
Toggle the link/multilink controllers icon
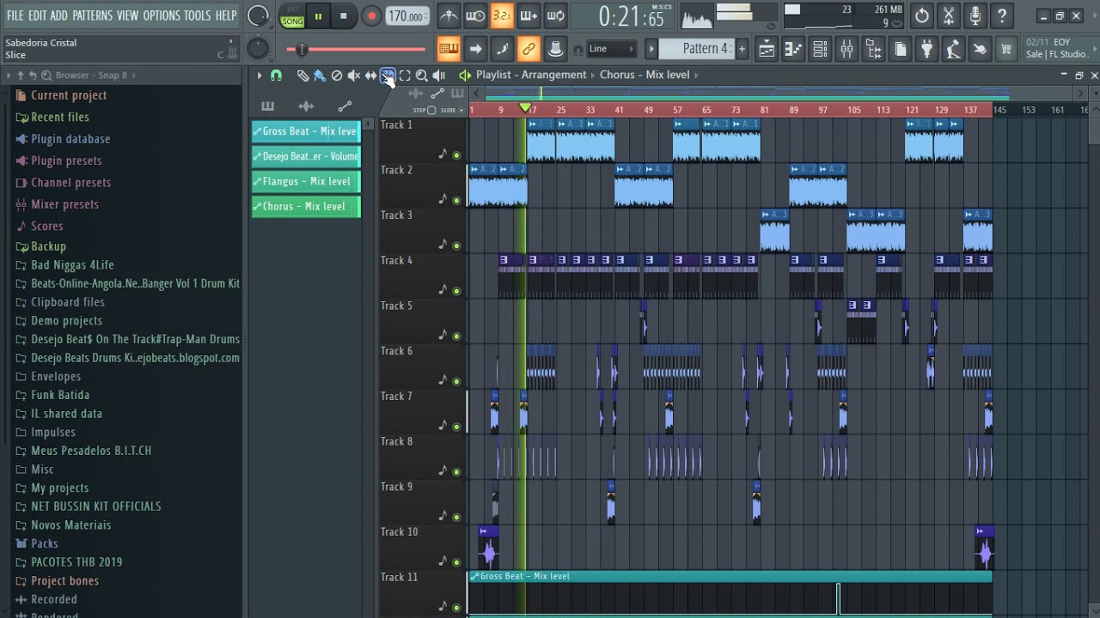pos(529,49)
